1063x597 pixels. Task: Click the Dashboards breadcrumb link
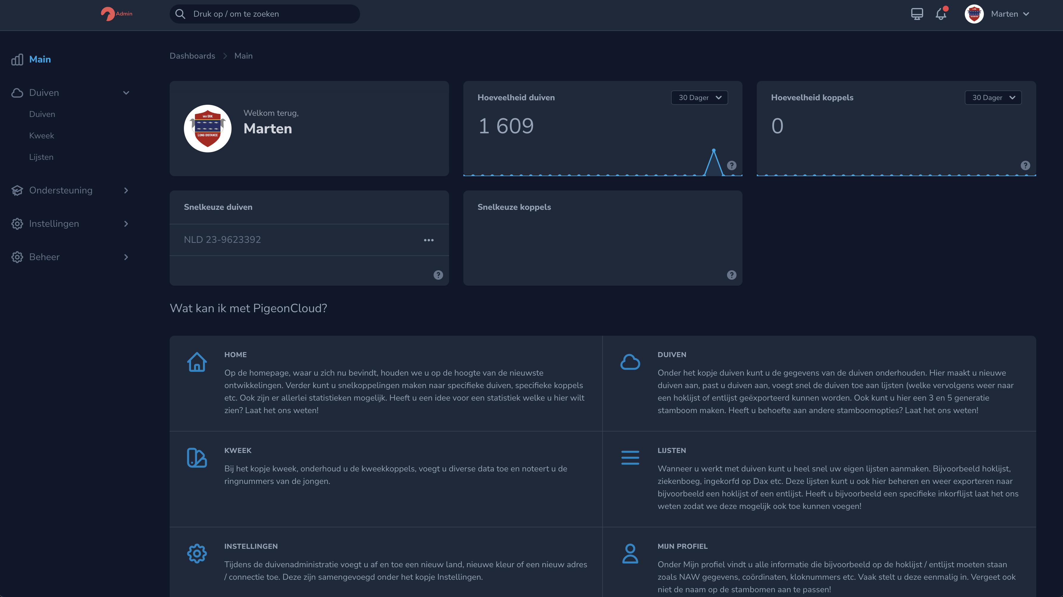point(192,56)
